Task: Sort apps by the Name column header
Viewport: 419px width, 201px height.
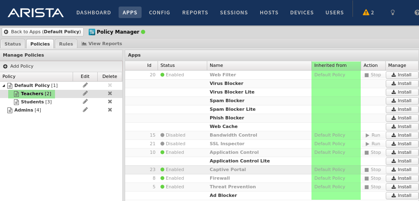Action: (x=259, y=65)
